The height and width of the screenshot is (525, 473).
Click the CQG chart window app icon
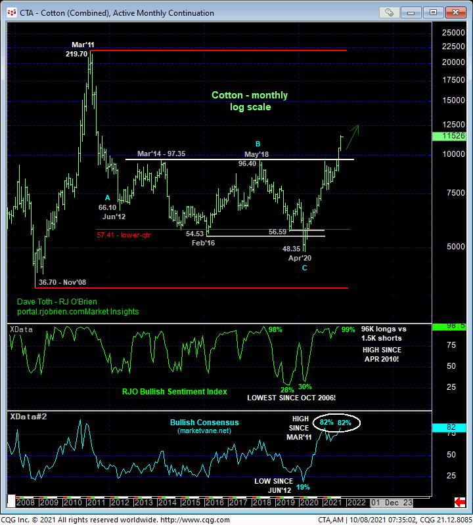pyautogui.click(x=9, y=12)
